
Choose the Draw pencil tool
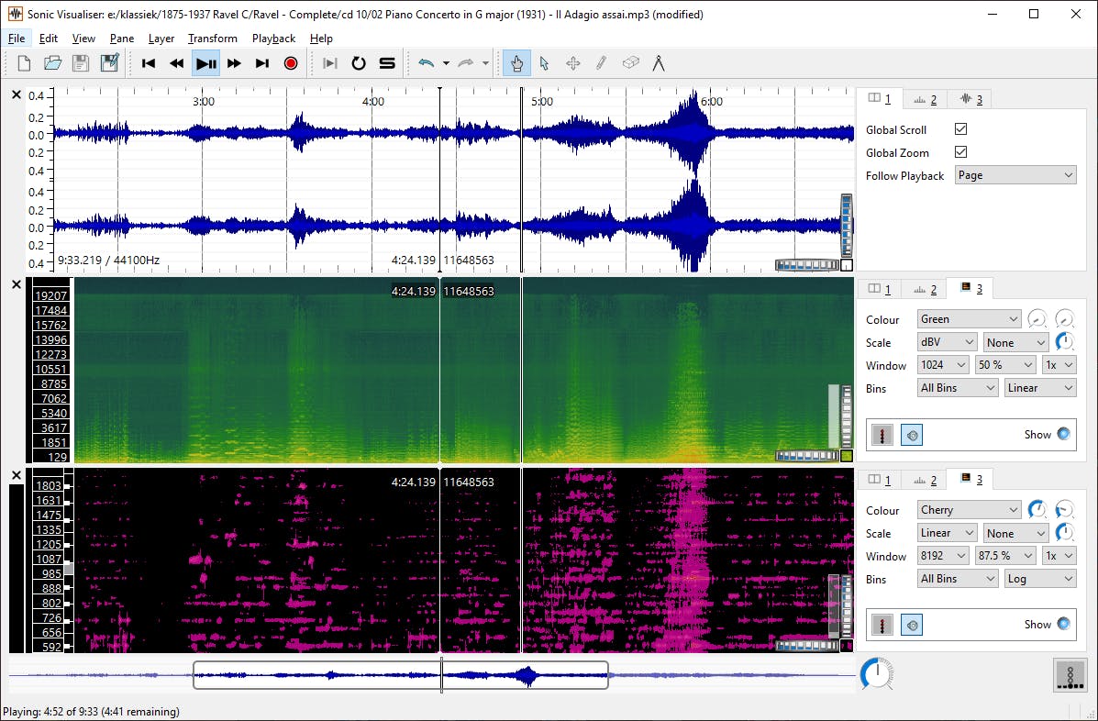tap(599, 63)
